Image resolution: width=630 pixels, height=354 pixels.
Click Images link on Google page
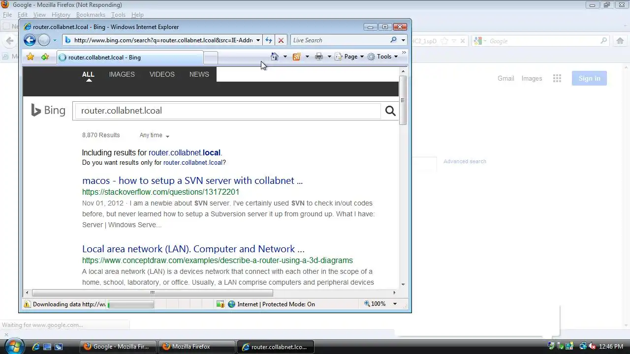tap(532, 78)
